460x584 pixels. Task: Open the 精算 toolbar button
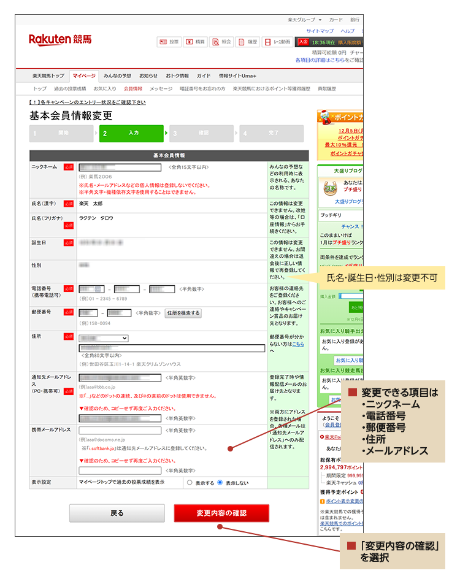click(x=195, y=42)
